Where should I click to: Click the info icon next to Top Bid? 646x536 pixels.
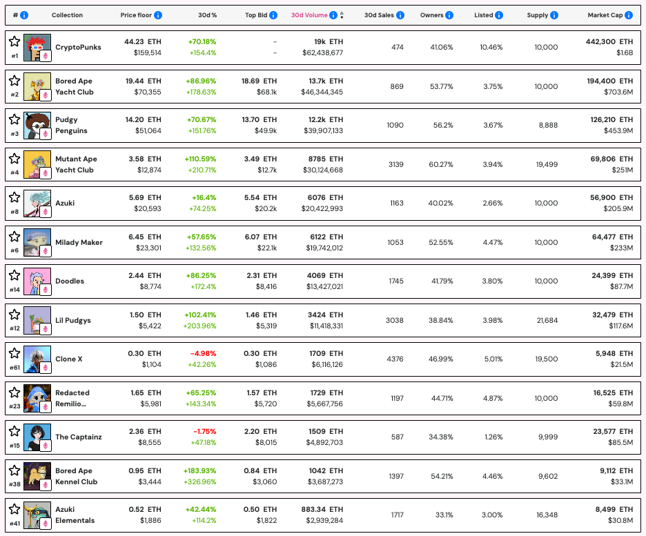[273, 14]
